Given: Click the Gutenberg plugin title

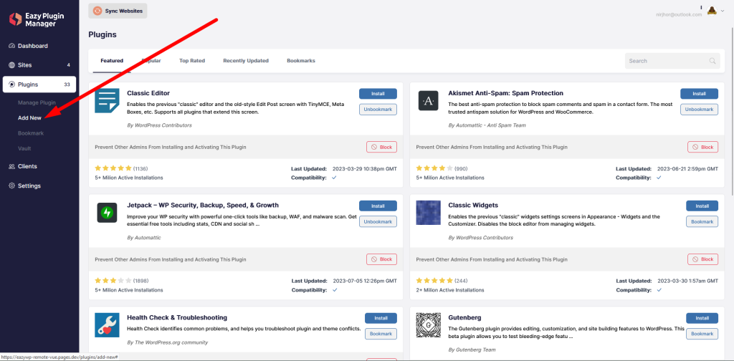Looking at the screenshot, I should 464,317.
